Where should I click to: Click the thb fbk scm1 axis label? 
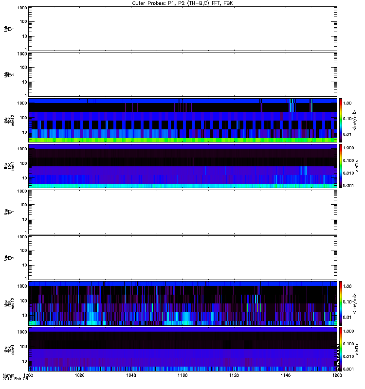tap(9, 166)
